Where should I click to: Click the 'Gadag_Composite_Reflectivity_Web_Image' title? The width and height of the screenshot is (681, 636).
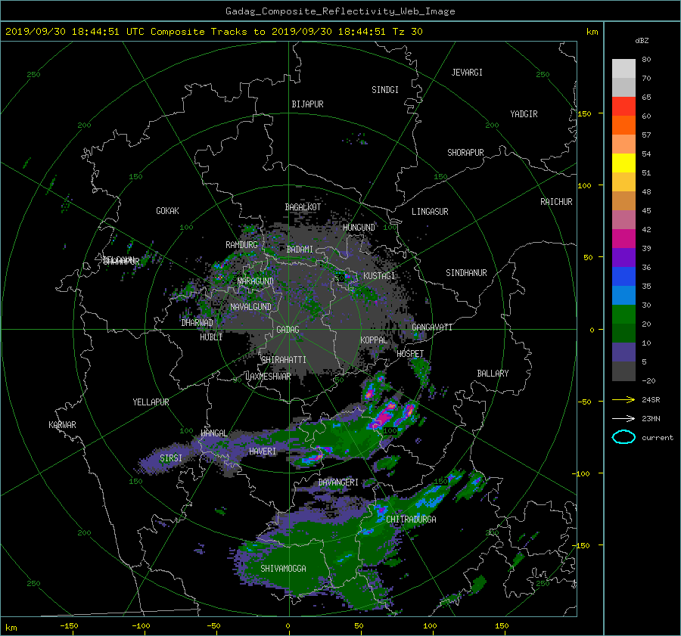click(340, 11)
